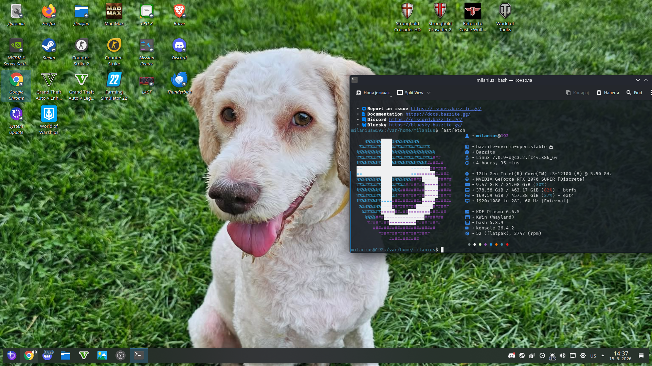Open the bluesky.bazzite.gg link

coord(426,125)
